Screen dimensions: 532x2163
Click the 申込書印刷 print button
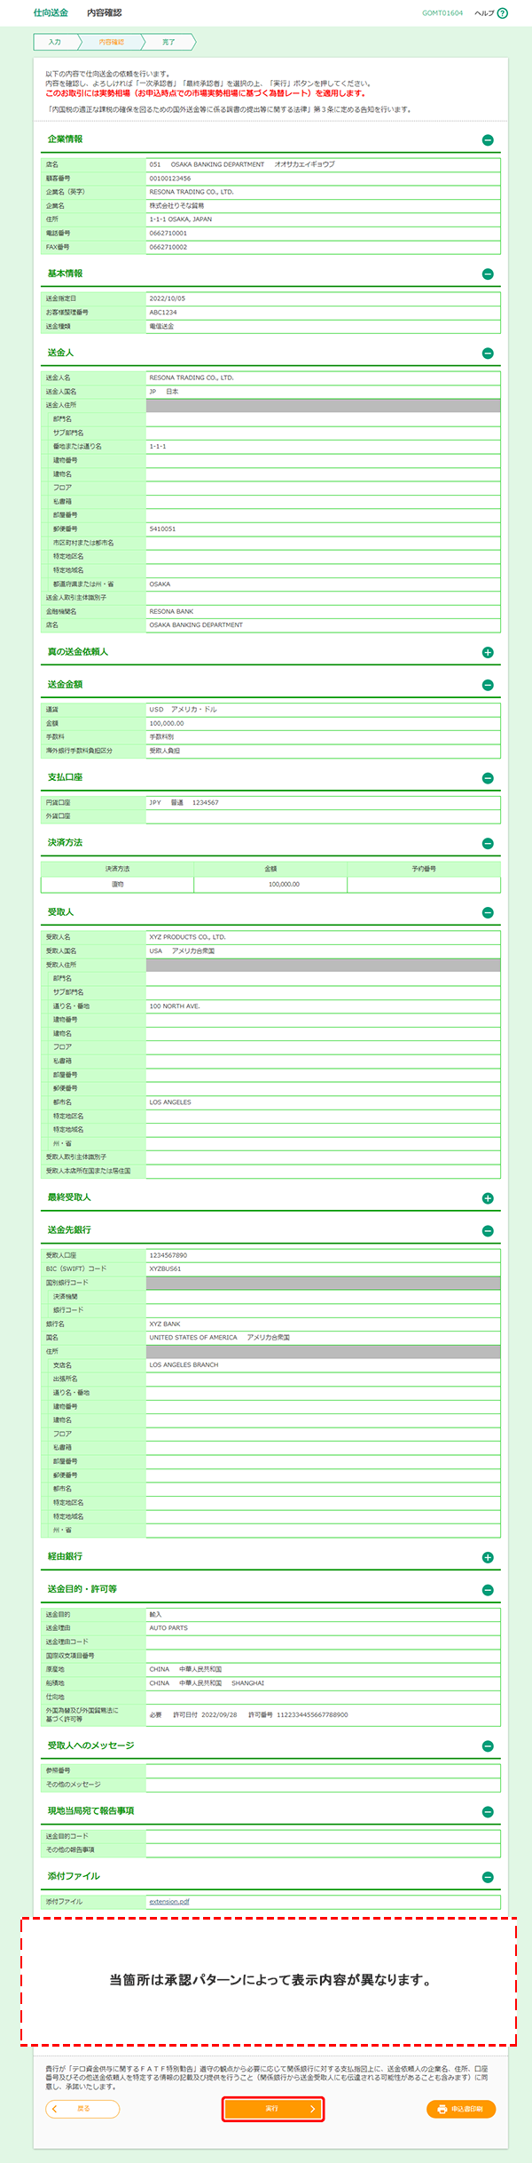point(460,2109)
